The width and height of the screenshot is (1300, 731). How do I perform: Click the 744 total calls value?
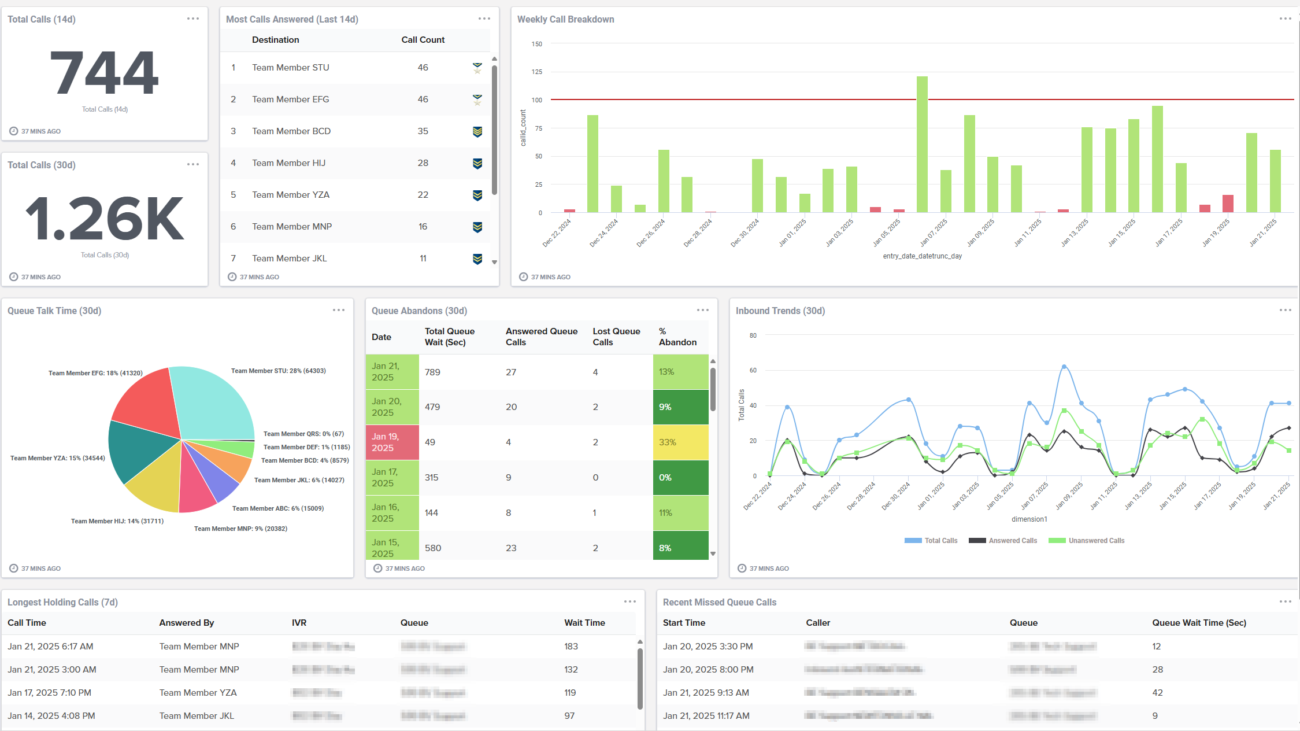(105, 73)
